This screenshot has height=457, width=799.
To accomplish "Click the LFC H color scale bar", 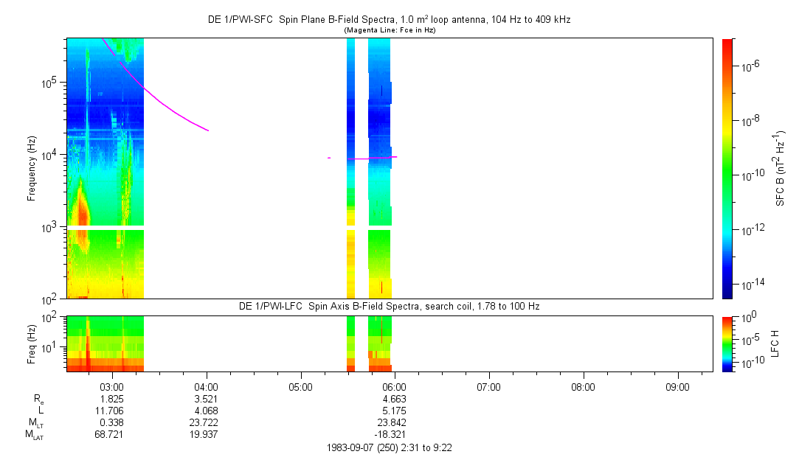I will pyautogui.click(x=727, y=343).
